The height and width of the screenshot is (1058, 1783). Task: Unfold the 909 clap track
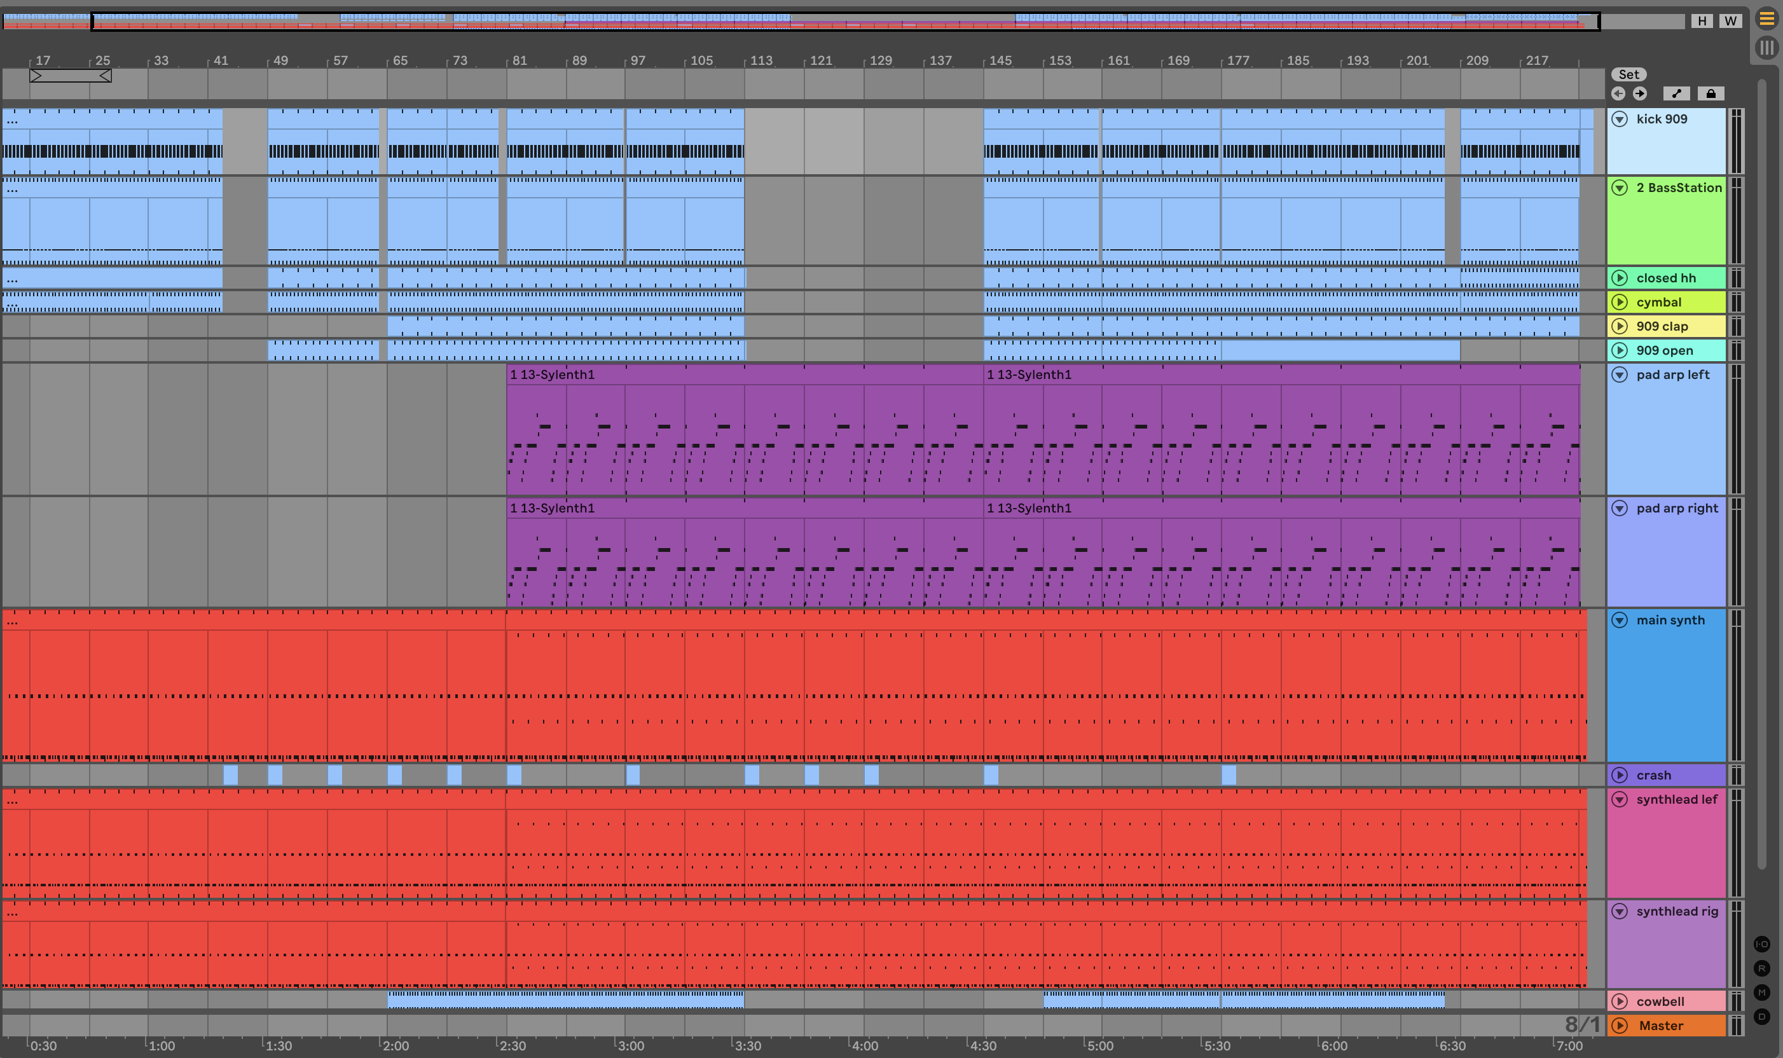[x=1620, y=327]
